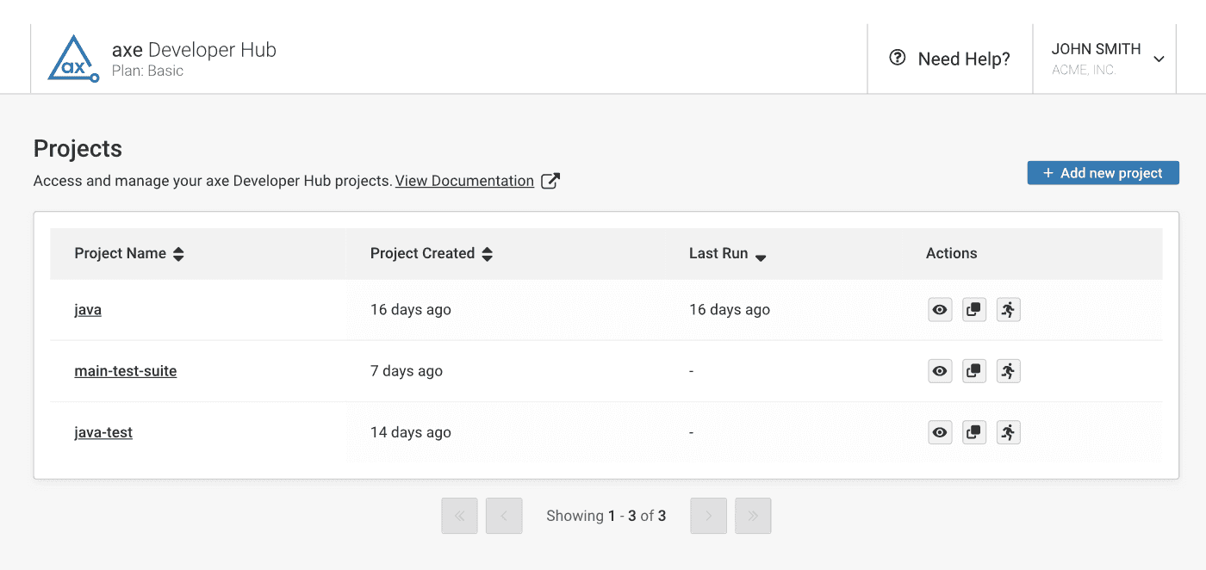
Task: Sort table by Last Run
Action: (x=761, y=256)
